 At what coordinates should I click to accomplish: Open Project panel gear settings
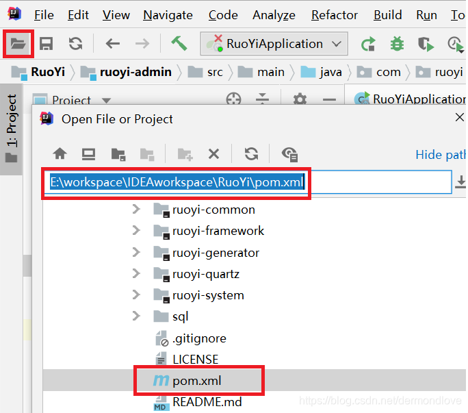[x=300, y=99]
